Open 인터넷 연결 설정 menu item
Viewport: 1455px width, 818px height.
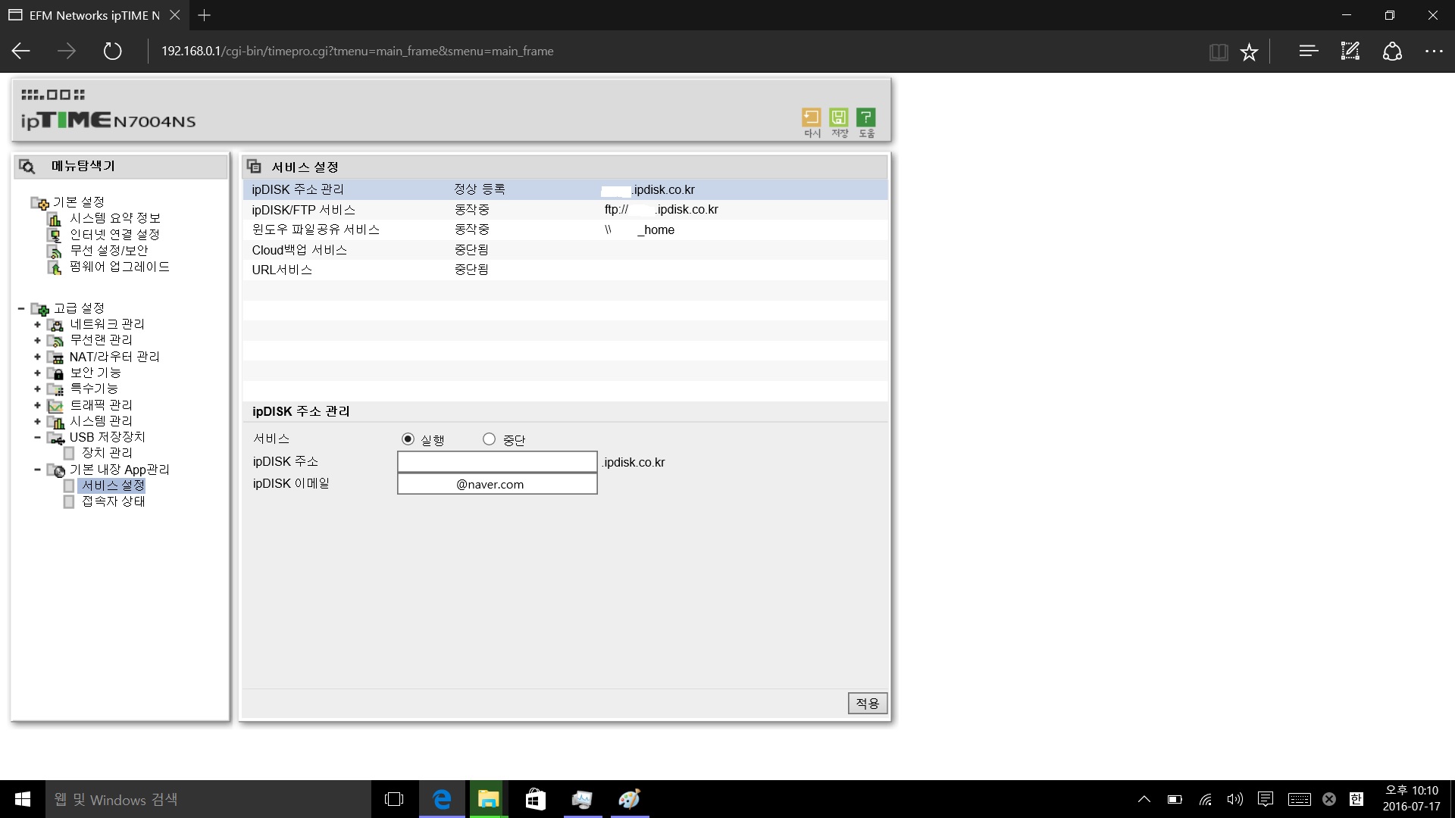tap(114, 235)
